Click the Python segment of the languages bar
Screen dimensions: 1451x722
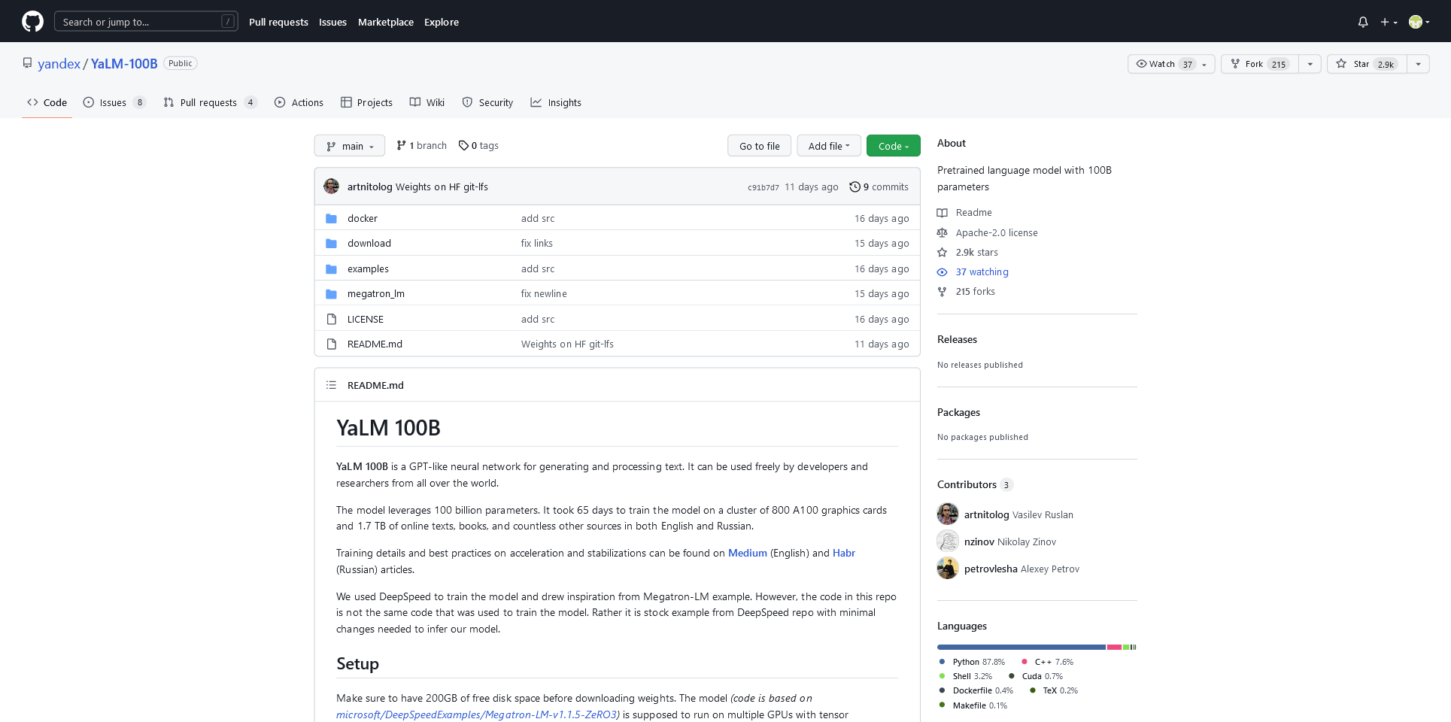click(1021, 647)
